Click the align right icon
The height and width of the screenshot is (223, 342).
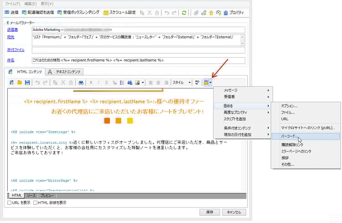pos(166,82)
